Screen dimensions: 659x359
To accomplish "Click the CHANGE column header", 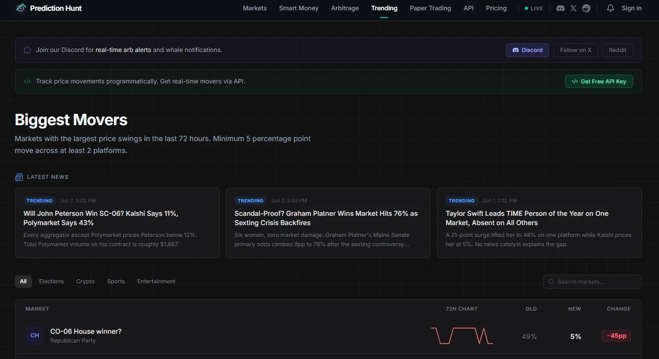I will pos(619,309).
